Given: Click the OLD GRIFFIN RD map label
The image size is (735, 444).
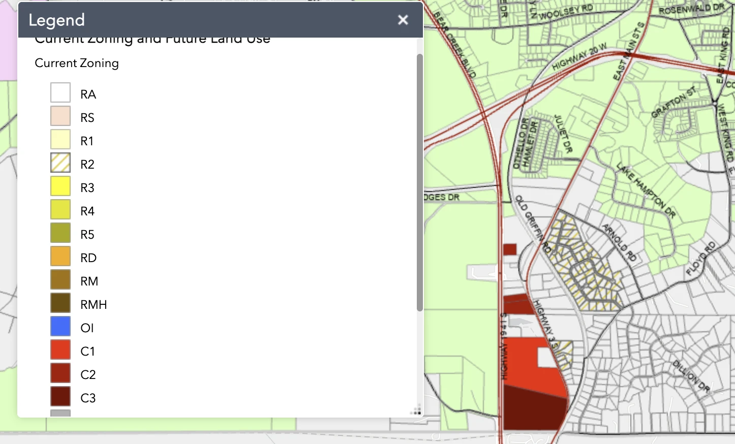Looking at the screenshot, I should tap(533, 224).
